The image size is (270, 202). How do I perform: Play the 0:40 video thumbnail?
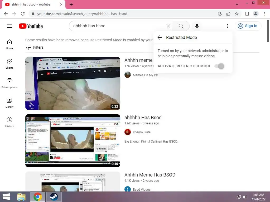coord(73,140)
